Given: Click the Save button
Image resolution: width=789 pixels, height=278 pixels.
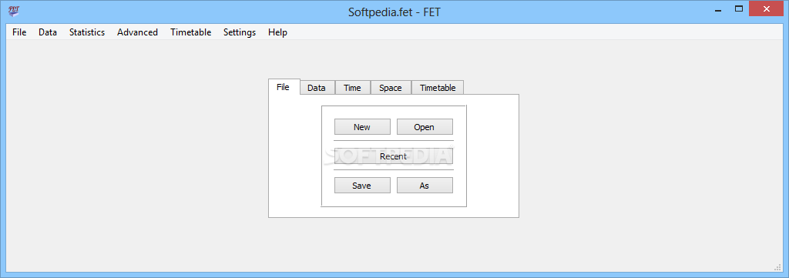Looking at the screenshot, I should click(x=362, y=185).
